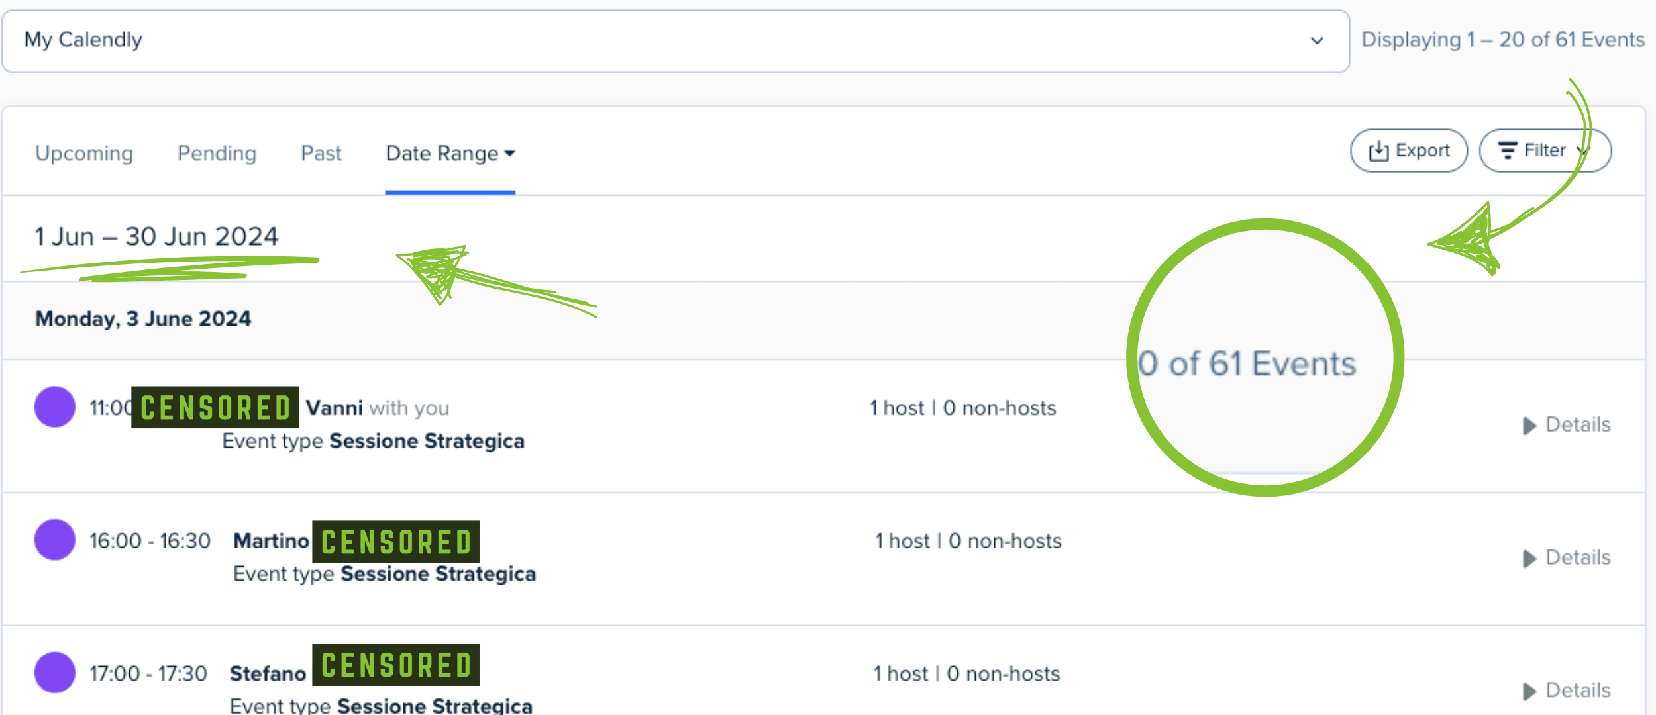Click Sessione Strategica under Martino's event

click(438, 574)
